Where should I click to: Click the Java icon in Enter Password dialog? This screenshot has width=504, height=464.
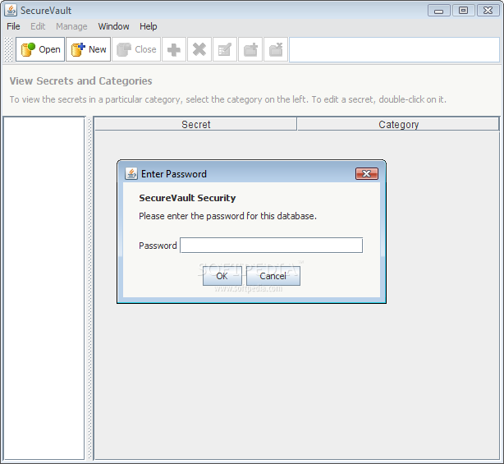coord(131,173)
